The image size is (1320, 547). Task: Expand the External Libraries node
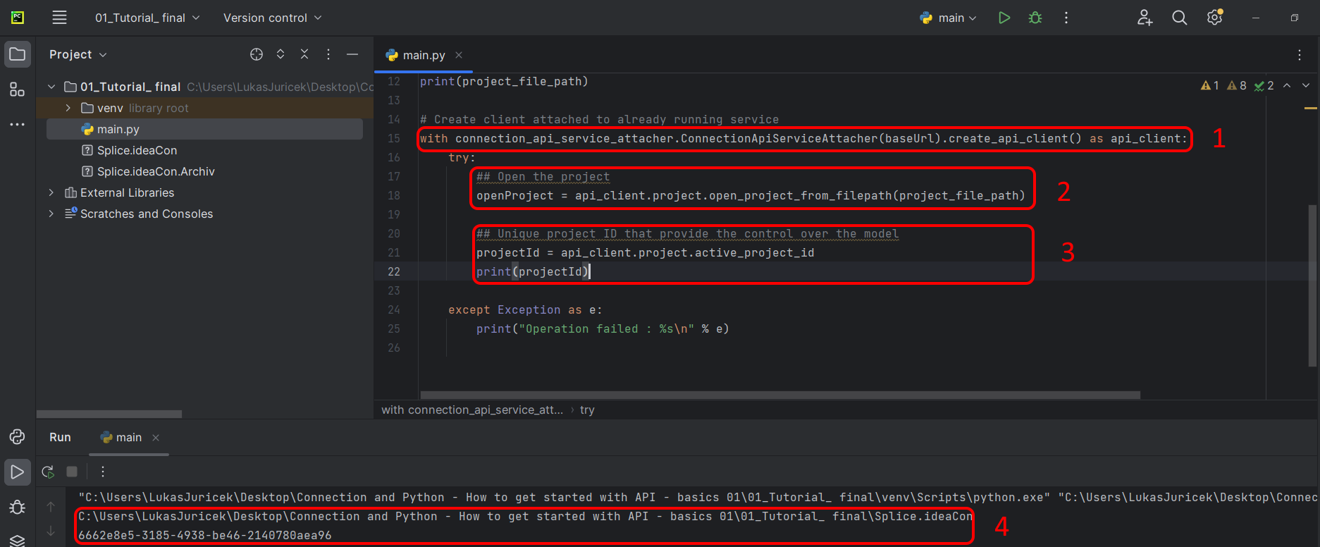pyautogui.click(x=51, y=192)
